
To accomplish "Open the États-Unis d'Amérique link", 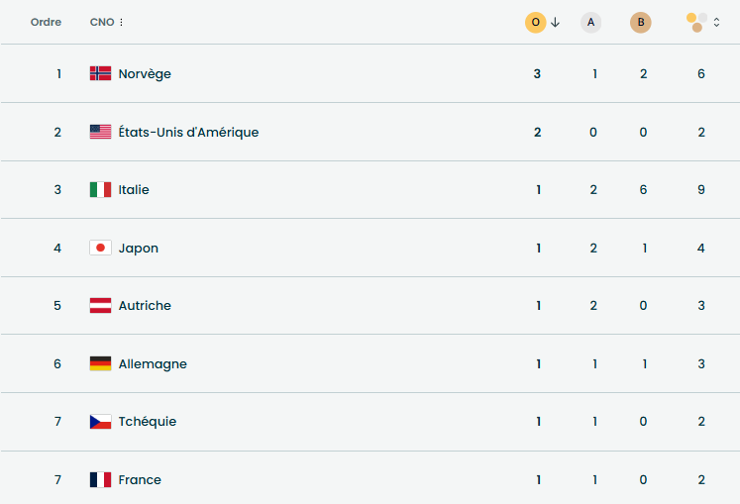I will coord(188,132).
